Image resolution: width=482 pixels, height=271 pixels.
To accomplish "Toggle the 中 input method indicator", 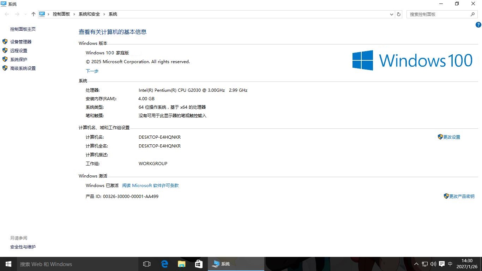I will point(450,264).
